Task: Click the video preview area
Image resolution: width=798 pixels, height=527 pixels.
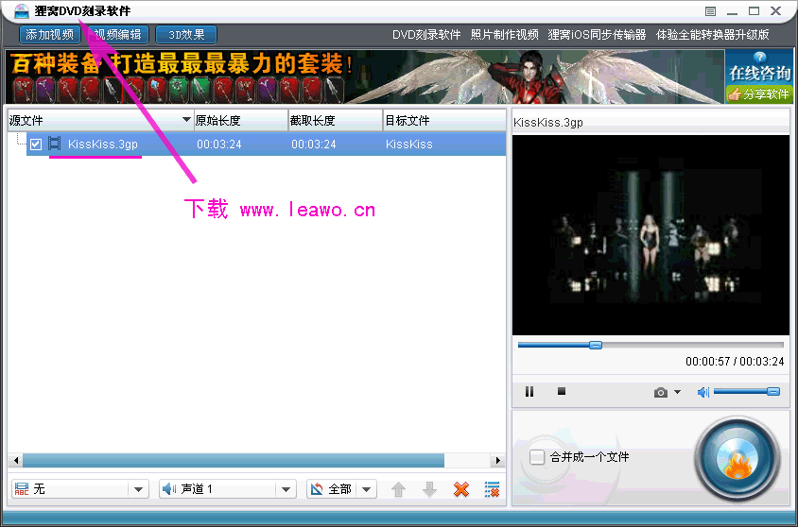Action: click(651, 235)
